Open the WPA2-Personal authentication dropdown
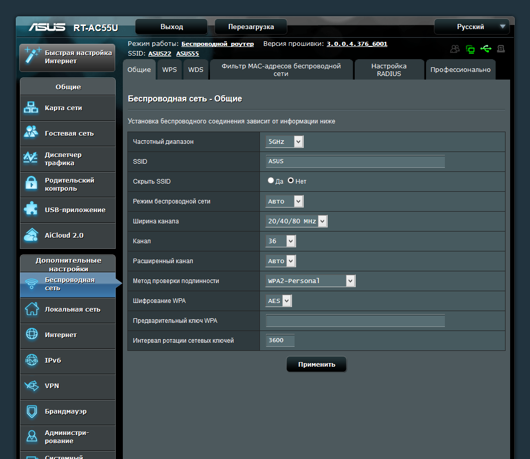 tap(310, 280)
